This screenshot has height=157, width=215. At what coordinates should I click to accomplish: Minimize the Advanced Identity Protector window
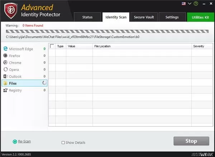pyautogui.click(x=204, y=4)
